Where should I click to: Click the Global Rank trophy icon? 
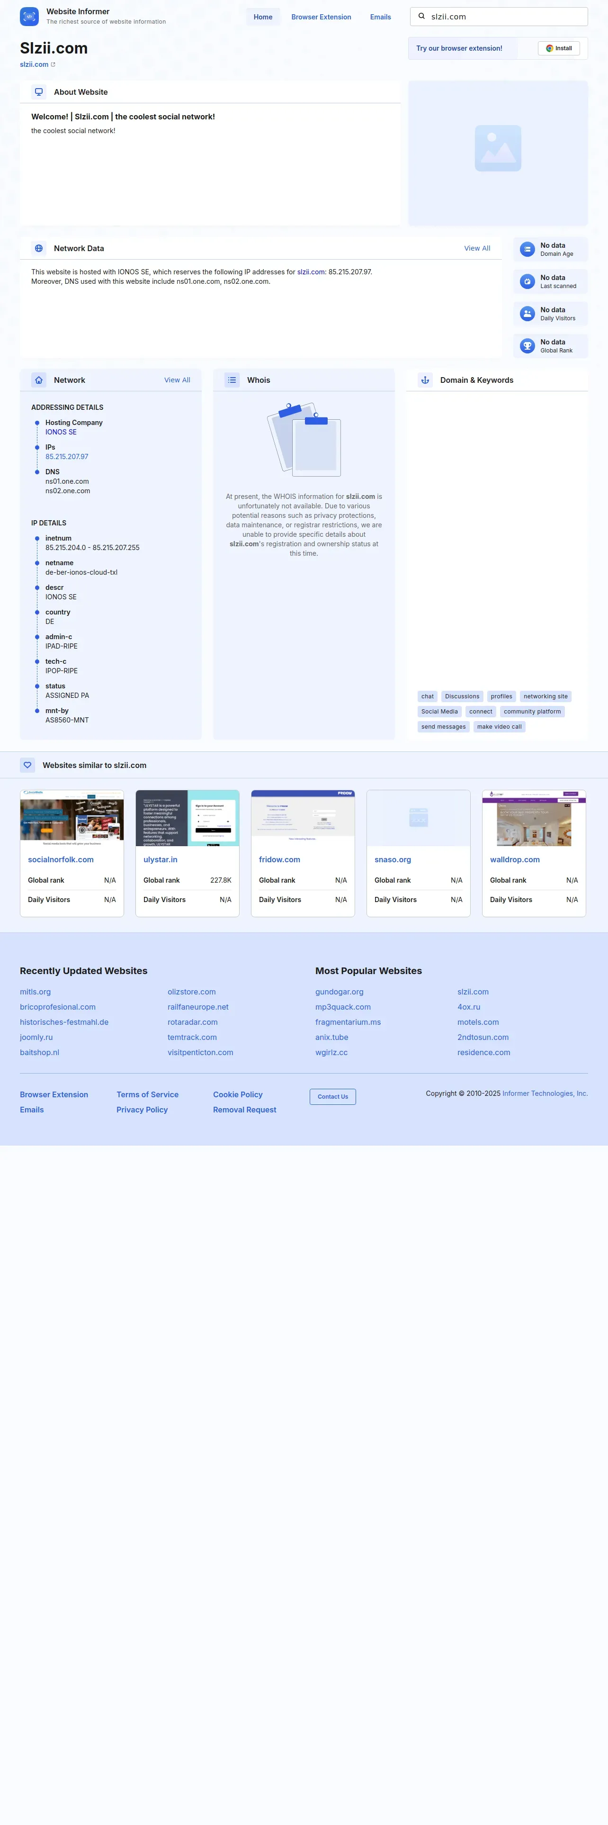(528, 346)
